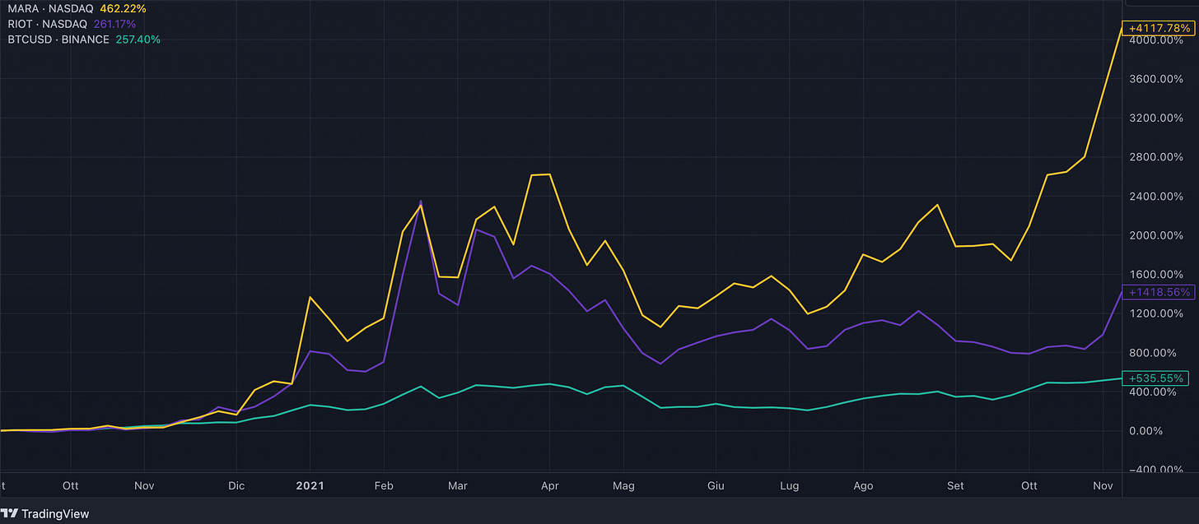Open the TradingView logo link
Screen dimensions: 1199x524
tap(46, 514)
